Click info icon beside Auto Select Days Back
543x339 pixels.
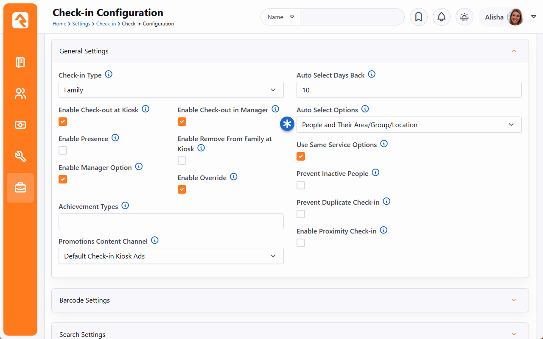coord(372,75)
